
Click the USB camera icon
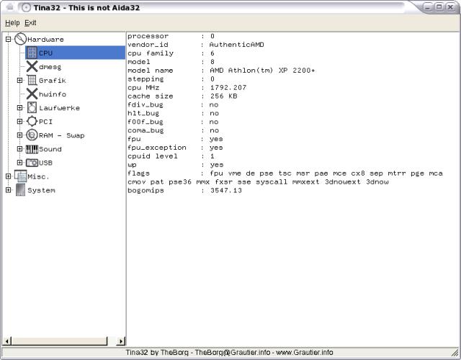coord(32,163)
